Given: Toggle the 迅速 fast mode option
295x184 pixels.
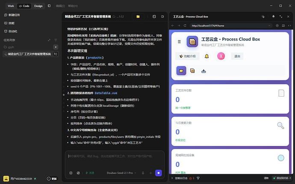Looking at the screenshot, I should coord(90,173).
